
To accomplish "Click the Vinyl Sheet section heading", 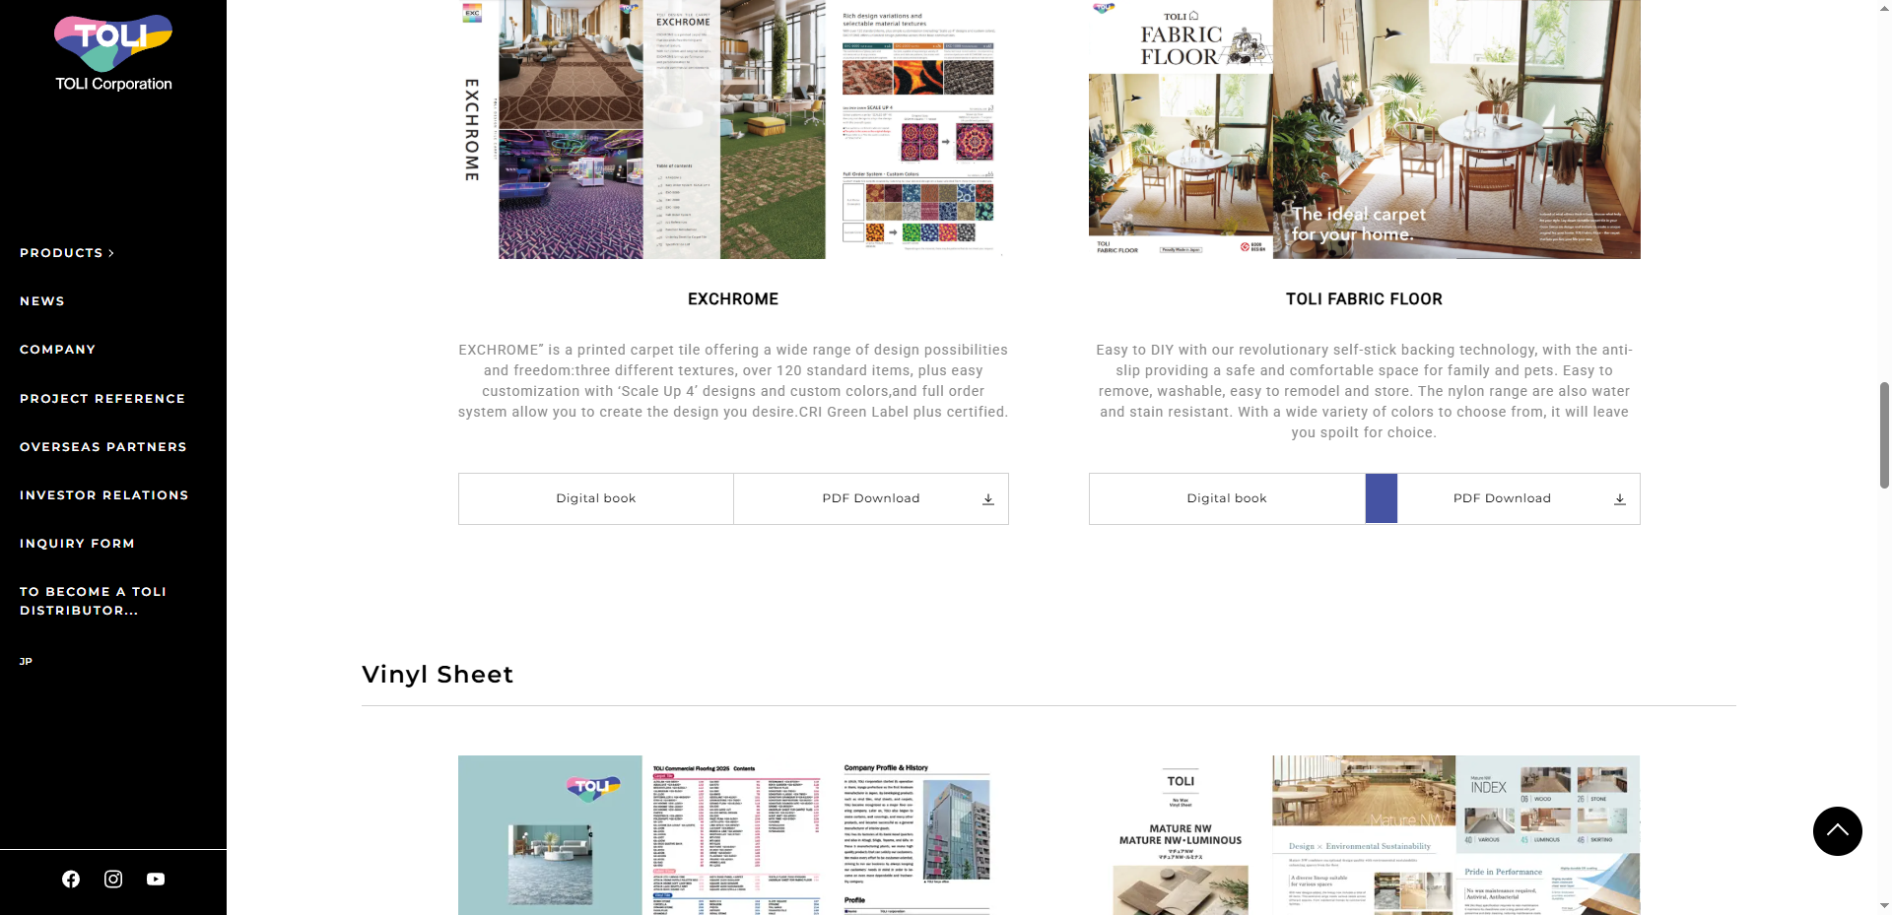I will [x=438, y=675].
